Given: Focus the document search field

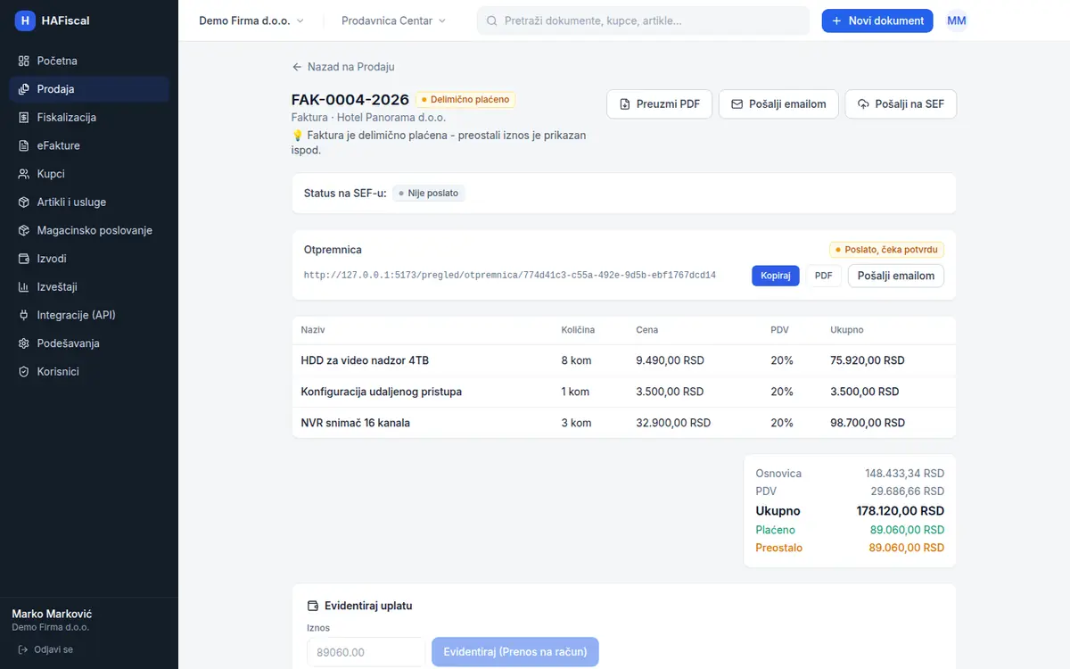Looking at the screenshot, I should pyautogui.click(x=643, y=21).
